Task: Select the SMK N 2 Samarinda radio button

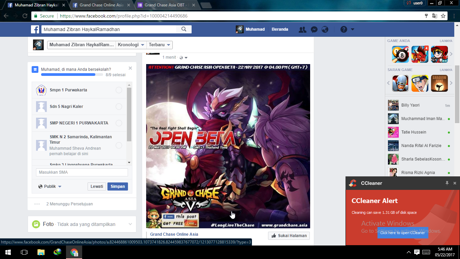Action: [119, 145]
